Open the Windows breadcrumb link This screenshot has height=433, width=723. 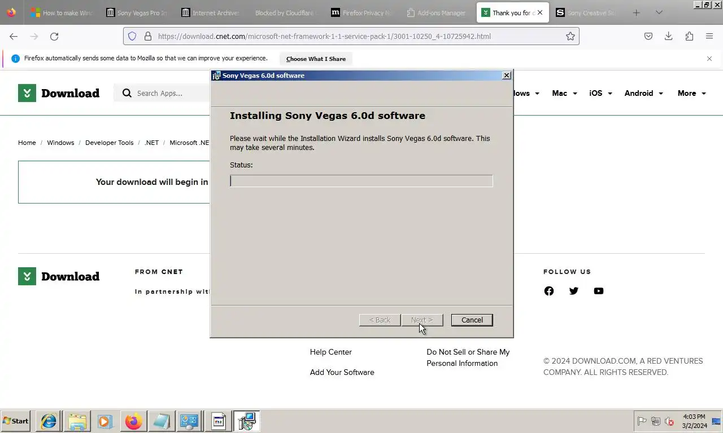tap(60, 143)
